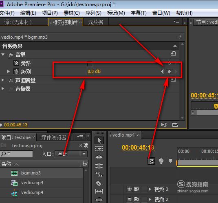The image size is (218, 203).
Task: Click the program monitor zoom scroll bar
Action: 207,113
